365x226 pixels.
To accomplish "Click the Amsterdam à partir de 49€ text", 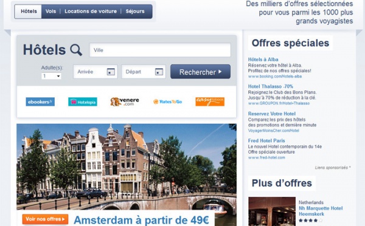I will point(141,220).
